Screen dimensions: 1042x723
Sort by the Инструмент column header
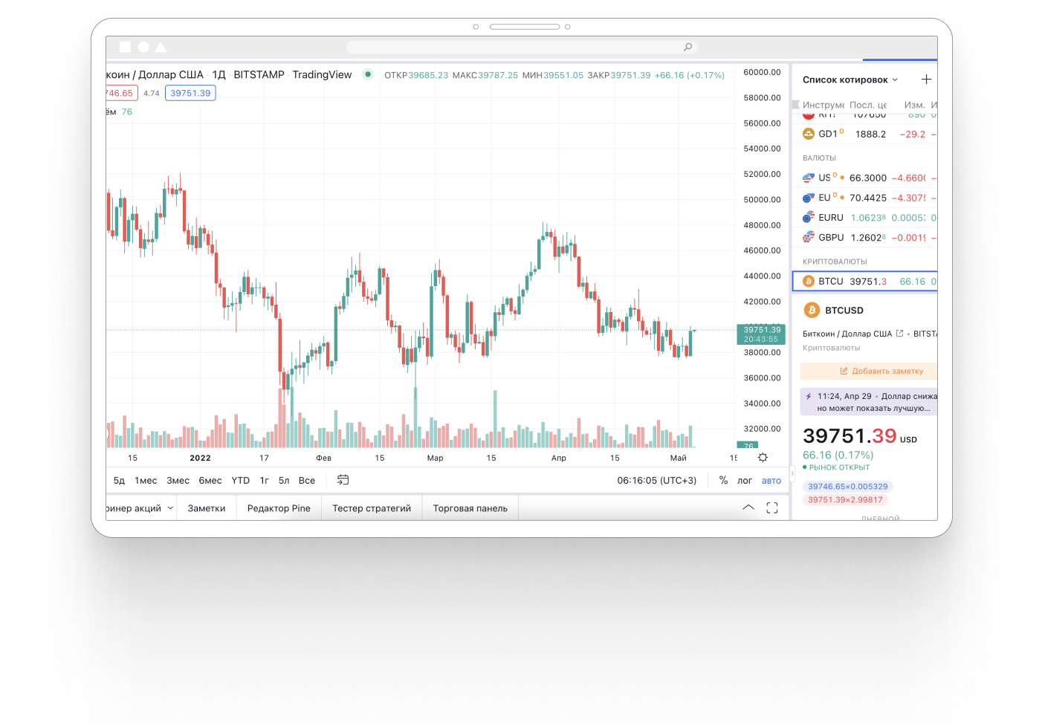point(823,105)
